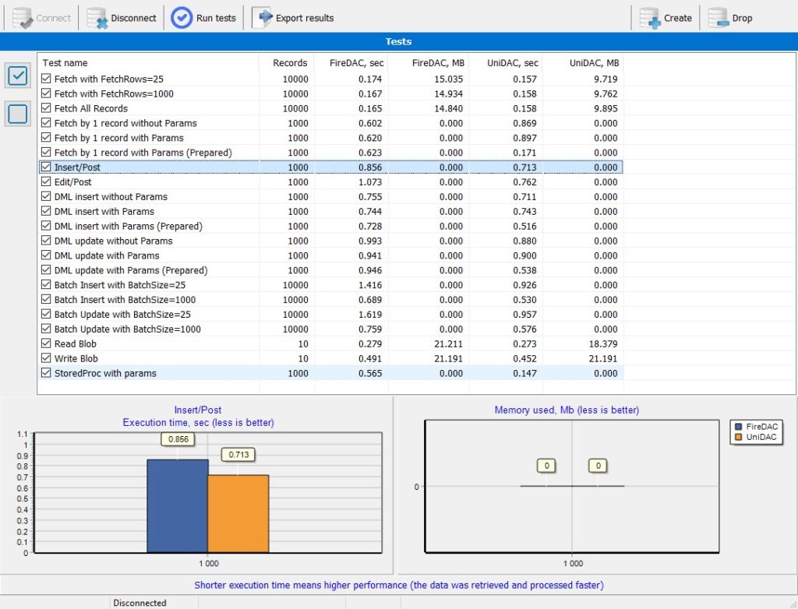Click the blue FireDAC legend swatch

(739, 427)
